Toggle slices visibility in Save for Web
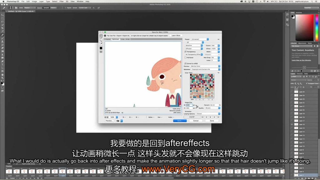 101,52
